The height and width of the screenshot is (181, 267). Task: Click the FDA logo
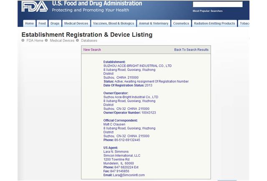34,7
